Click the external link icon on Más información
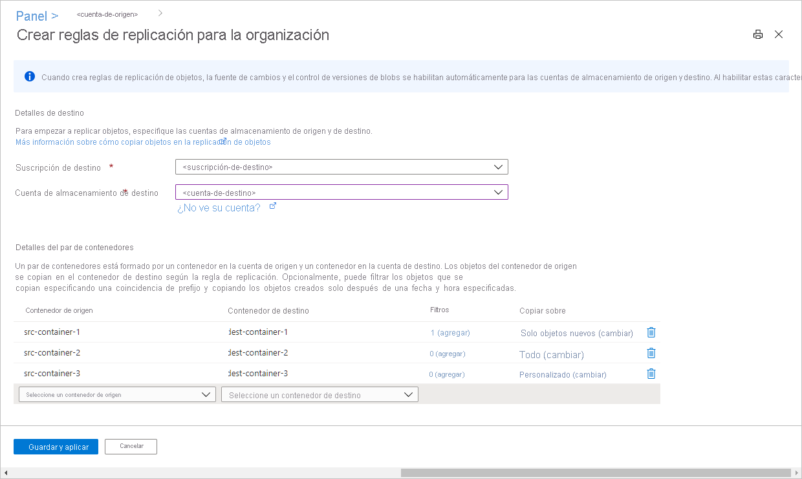Image resolution: width=802 pixels, height=479 pixels. point(223,141)
